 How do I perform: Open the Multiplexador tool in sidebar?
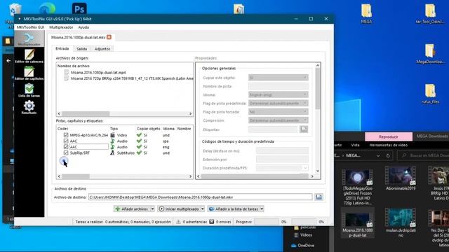click(29, 39)
